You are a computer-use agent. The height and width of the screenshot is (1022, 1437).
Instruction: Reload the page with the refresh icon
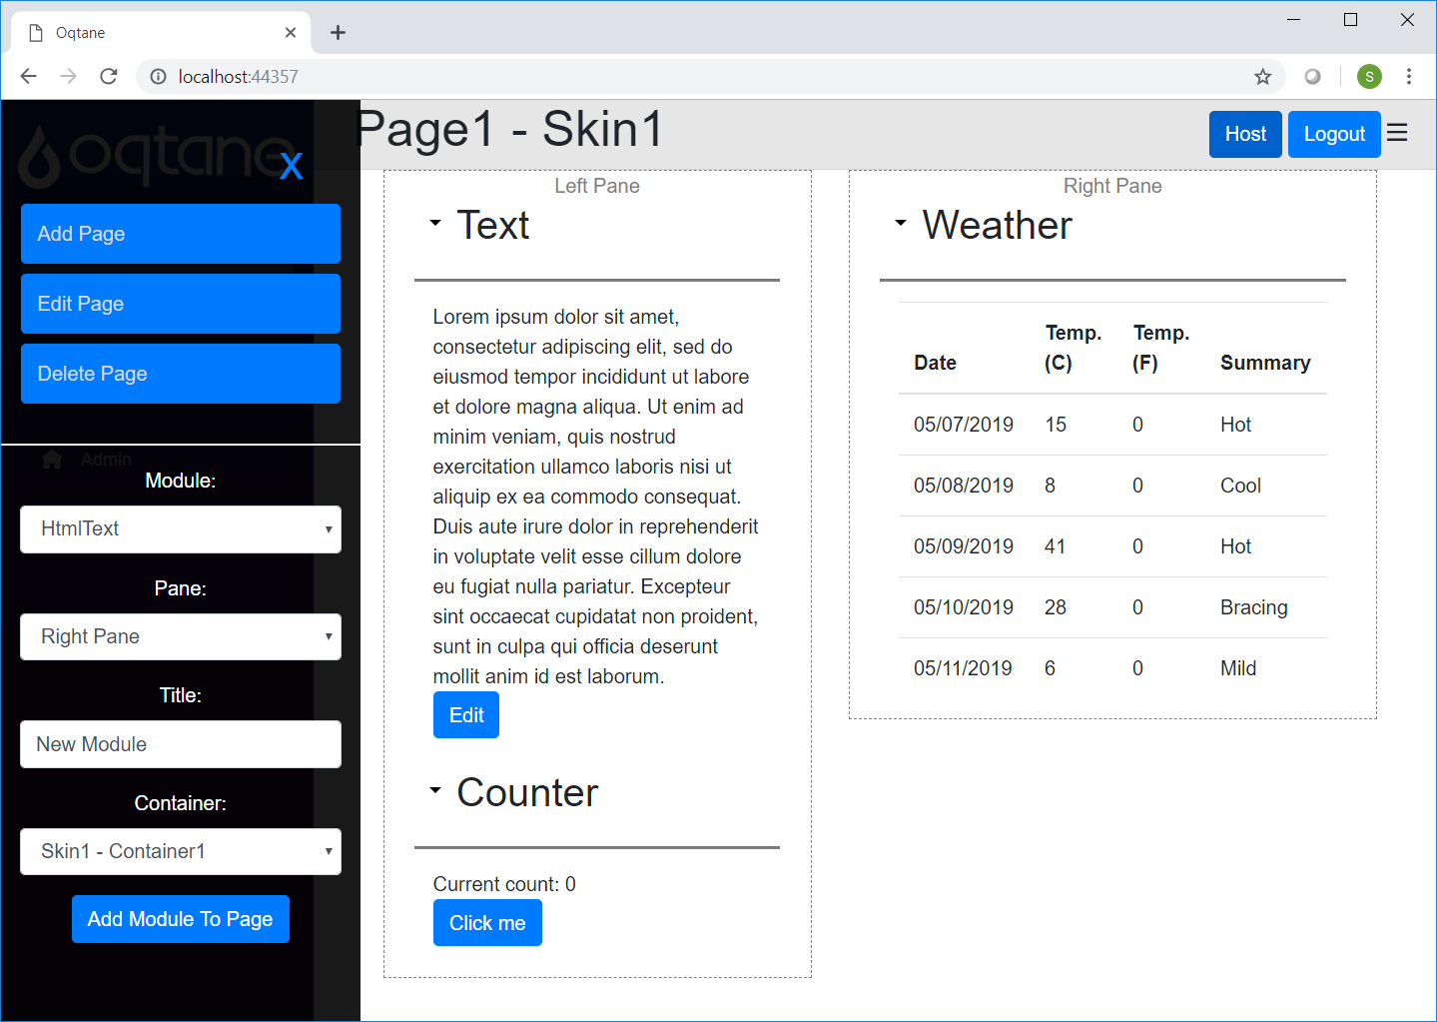point(109,77)
